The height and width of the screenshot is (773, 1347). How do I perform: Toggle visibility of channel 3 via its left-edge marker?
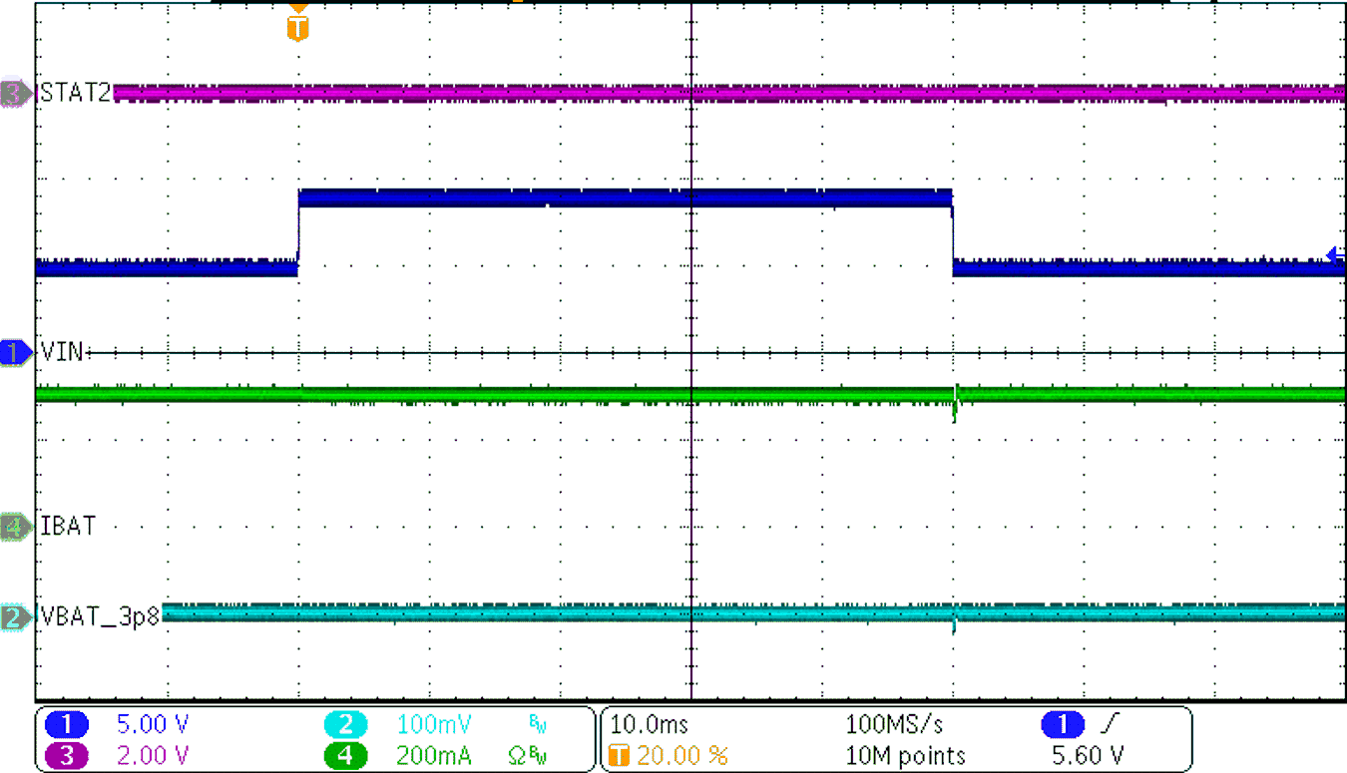pyautogui.click(x=12, y=93)
